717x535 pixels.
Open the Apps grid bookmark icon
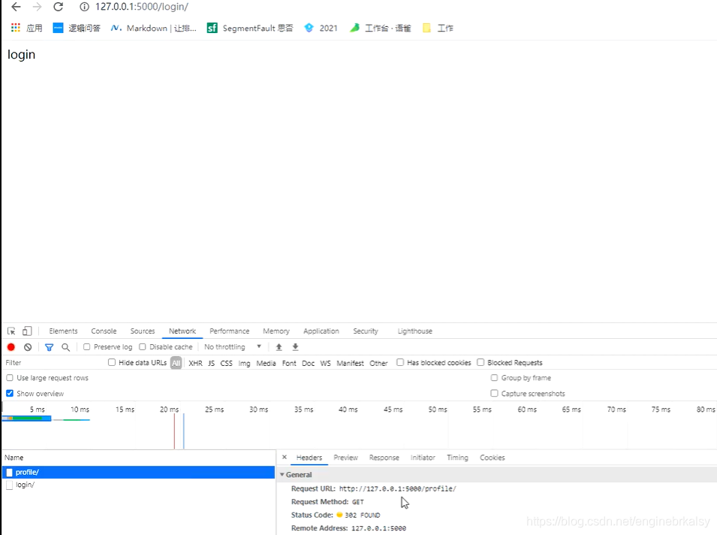[16, 28]
